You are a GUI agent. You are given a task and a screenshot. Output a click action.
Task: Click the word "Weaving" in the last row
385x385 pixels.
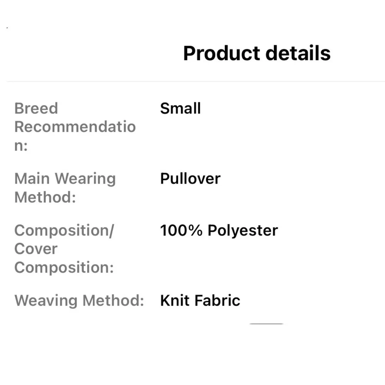[x=46, y=301]
